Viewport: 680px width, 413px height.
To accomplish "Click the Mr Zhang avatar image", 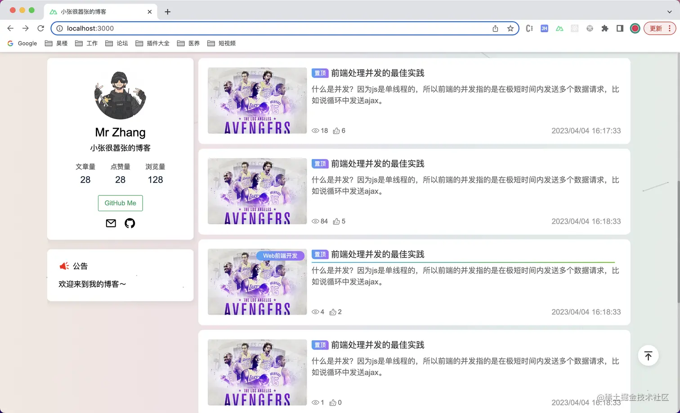I will click(x=120, y=95).
